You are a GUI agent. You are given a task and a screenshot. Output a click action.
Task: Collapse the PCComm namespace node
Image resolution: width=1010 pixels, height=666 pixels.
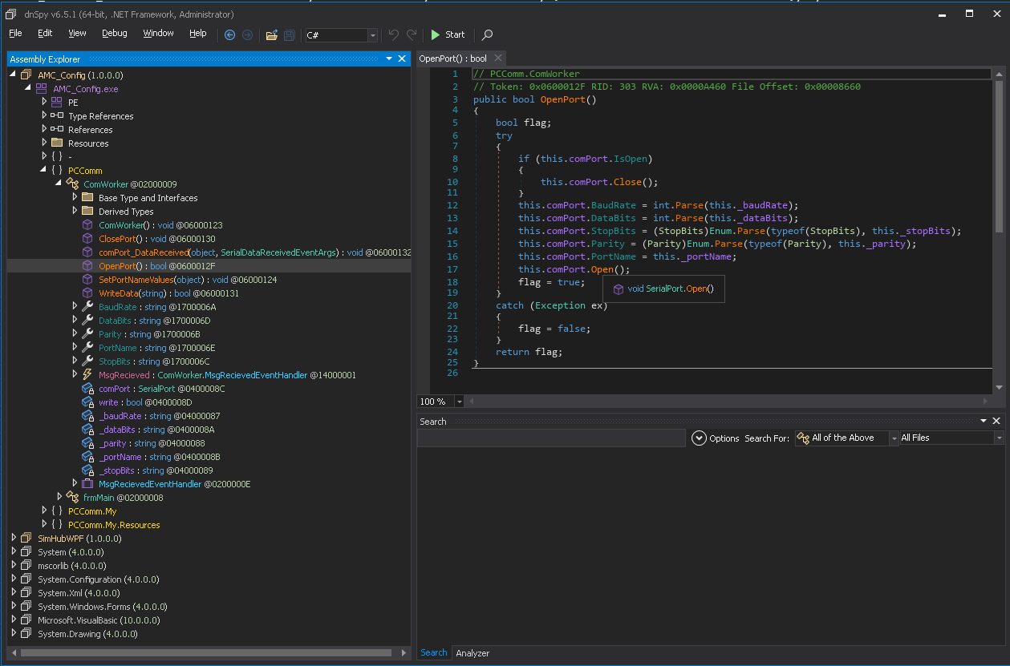(x=44, y=171)
